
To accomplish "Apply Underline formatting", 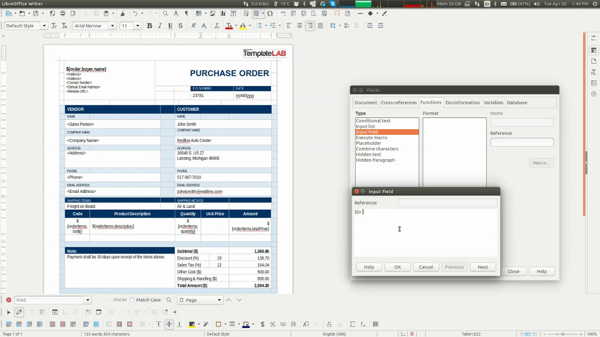I will (170, 26).
